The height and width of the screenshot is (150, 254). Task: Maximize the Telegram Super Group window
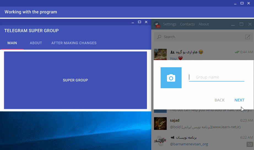click(139, 22)
